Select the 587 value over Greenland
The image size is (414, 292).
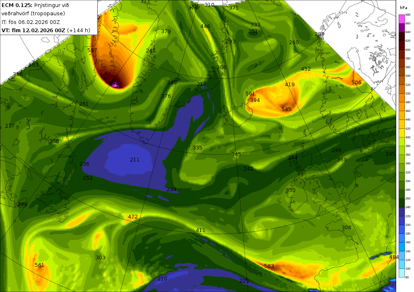point(92,50)
